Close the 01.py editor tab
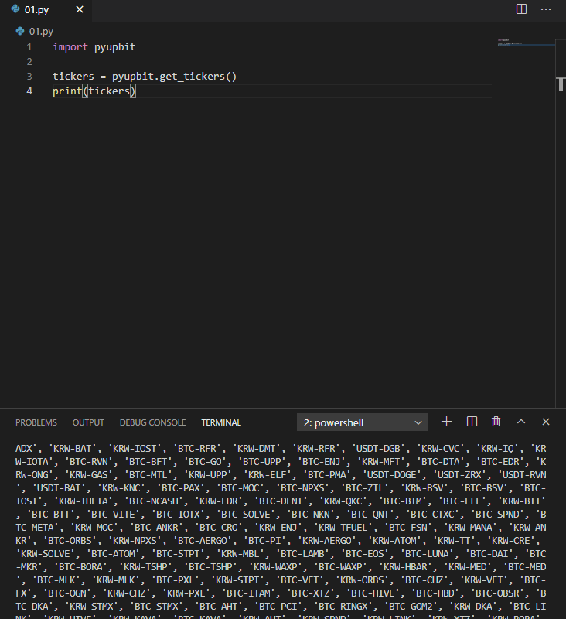 (80, 9)
